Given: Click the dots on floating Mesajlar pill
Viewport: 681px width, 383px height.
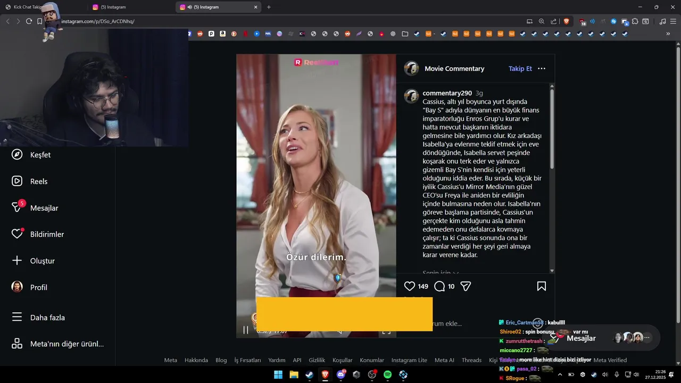Looking at the screenshot, I should [x=647, y=338].
